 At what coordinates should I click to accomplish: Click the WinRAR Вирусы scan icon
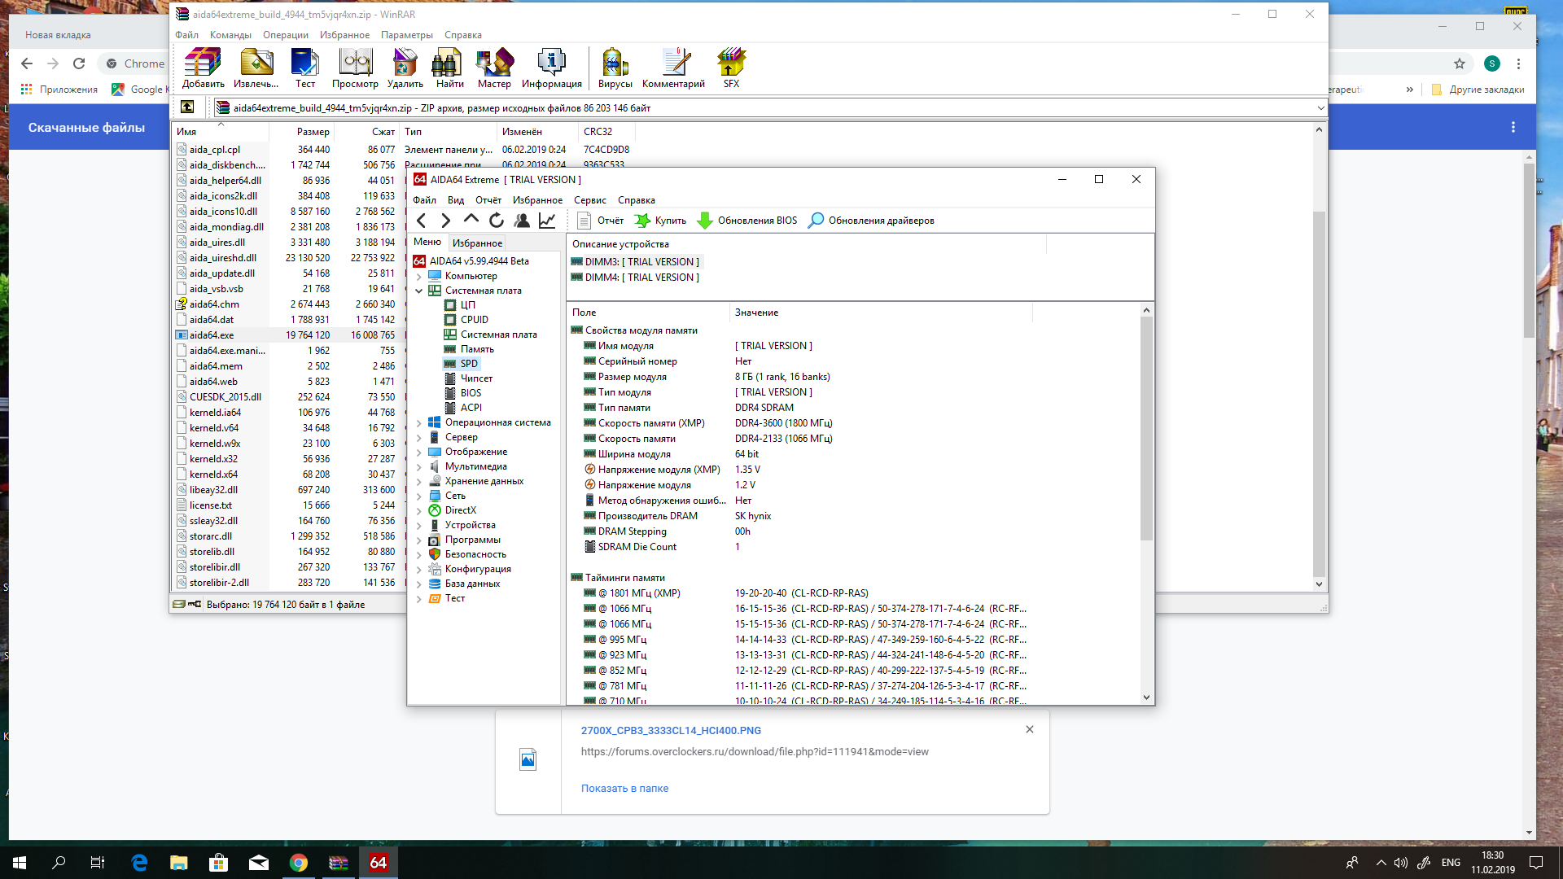click(615, 63)
